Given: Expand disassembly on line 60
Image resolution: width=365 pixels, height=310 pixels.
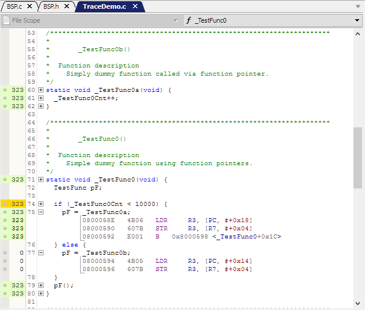Looking at the screenshot, I should coord(41,90).
